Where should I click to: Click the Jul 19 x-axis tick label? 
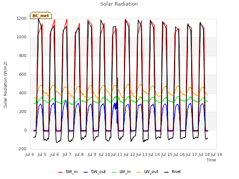217,155
